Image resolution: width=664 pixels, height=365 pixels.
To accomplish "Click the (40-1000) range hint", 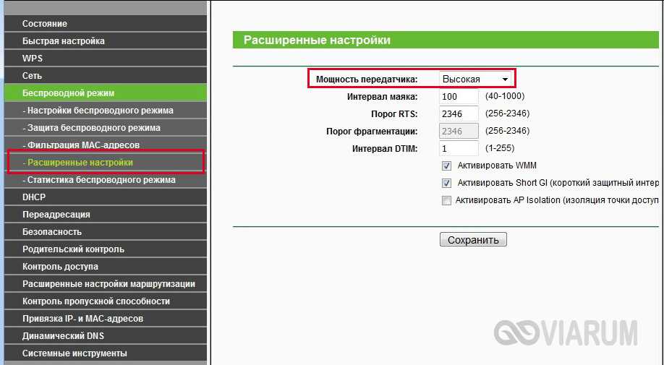I will [505, 96].
